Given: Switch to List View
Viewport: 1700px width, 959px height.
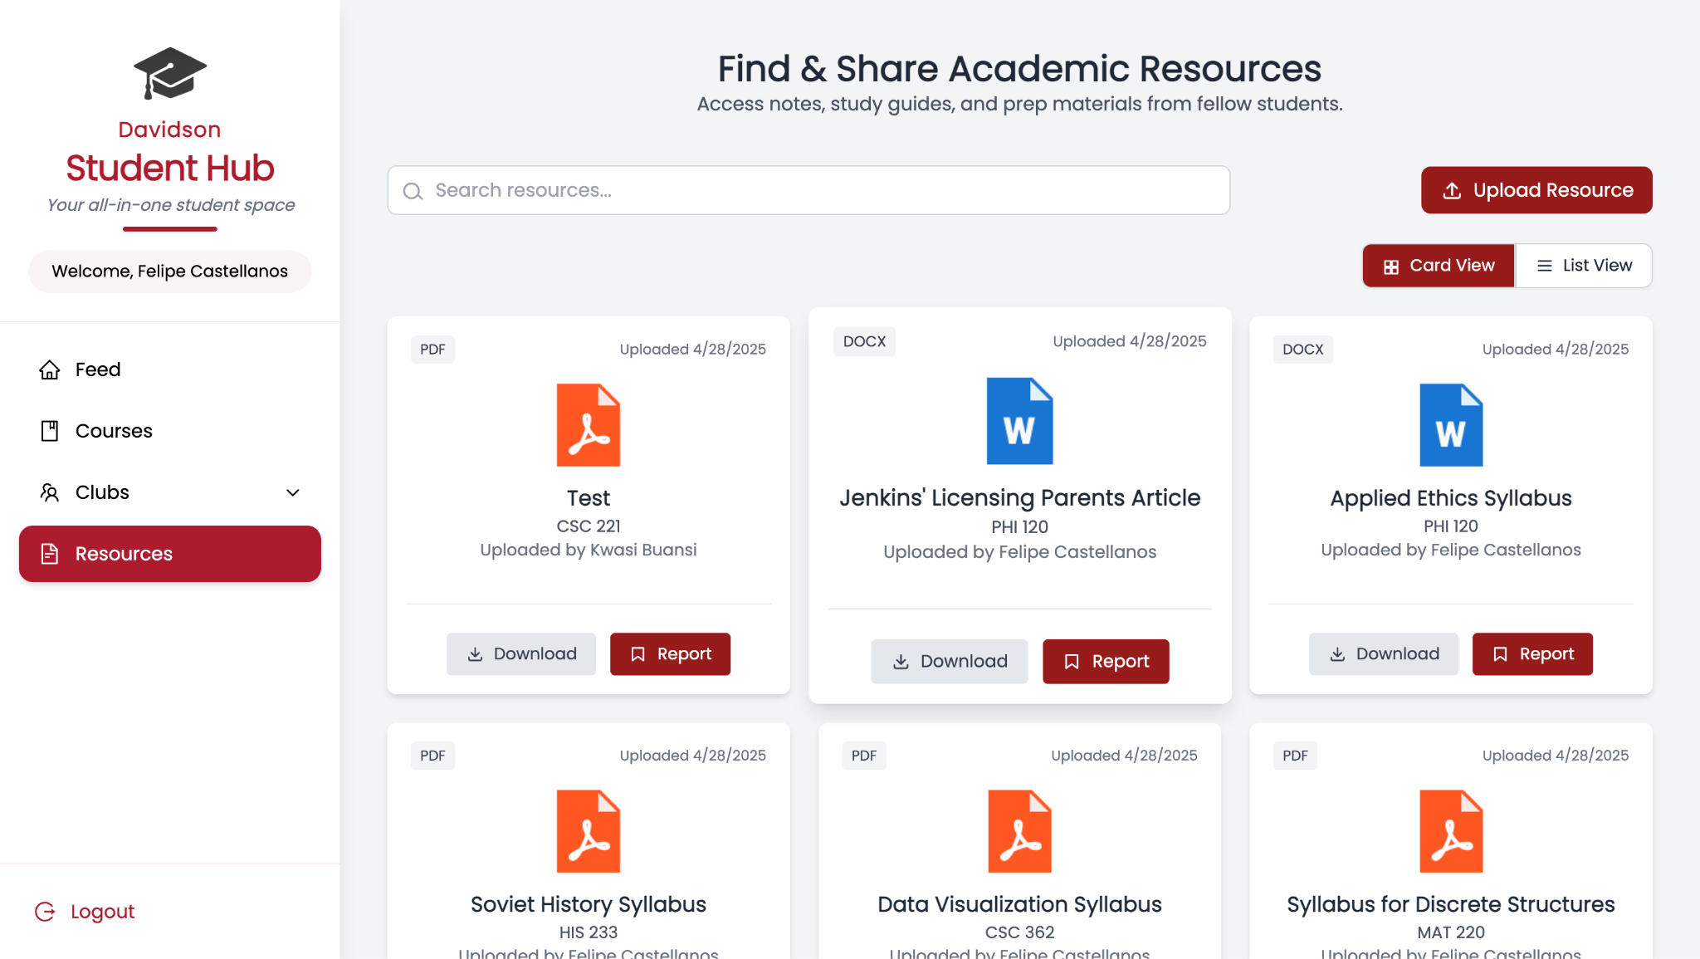Looking at the screenshot, I should (x=1584, y=266).
